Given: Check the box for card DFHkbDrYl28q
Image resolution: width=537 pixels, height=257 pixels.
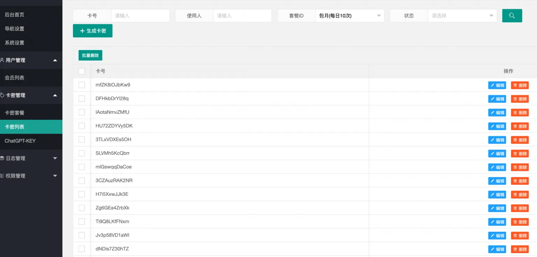Looking at the screenshot, I should coord(82,98).
